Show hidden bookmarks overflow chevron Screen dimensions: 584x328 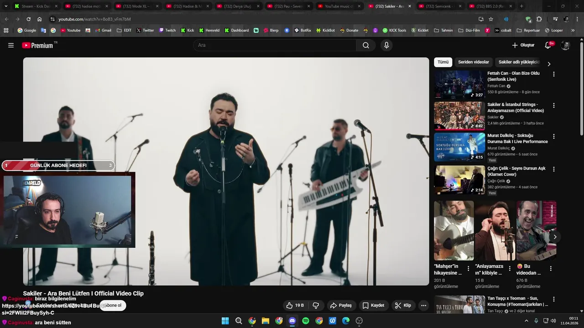tap(573, 31)
